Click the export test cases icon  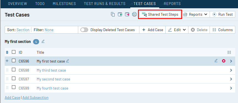click(127, 14)
